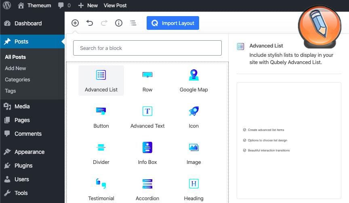The width and height of the screenshot is (349, 203).
Task: Open Tags under Posts
Action: 10,91
